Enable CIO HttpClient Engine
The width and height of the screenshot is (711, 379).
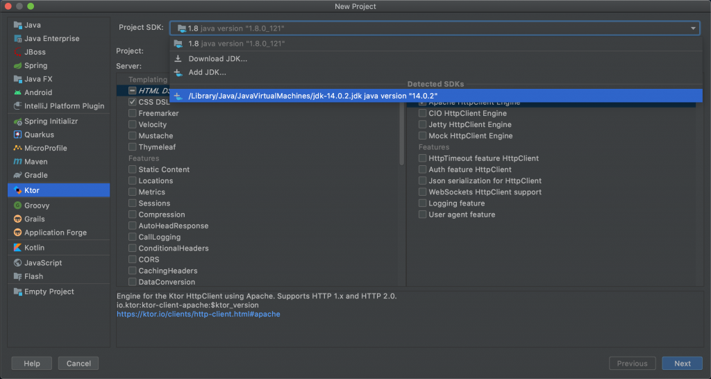423,113
